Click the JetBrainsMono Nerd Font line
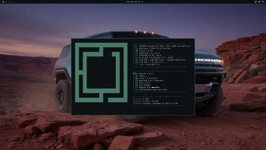Image resolution: width=266 pixels, height=150 pixels. click(153, 90)
